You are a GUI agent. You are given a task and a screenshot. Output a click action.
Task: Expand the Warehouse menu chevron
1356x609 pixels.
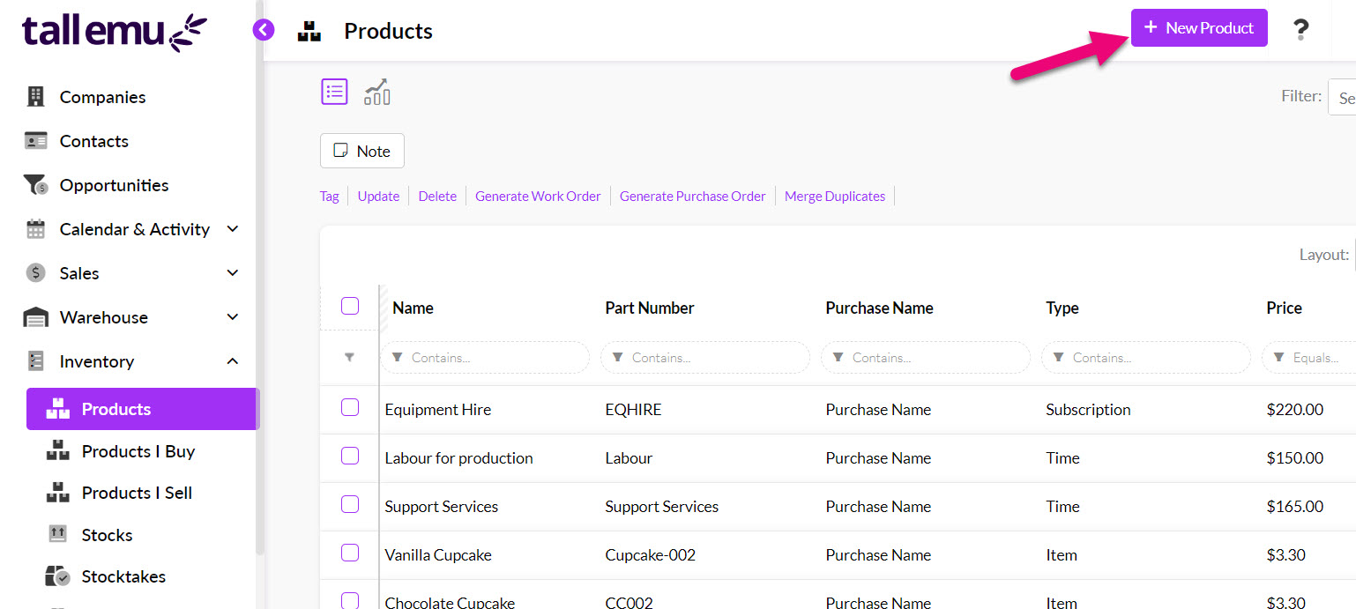[x=233, y=317]
